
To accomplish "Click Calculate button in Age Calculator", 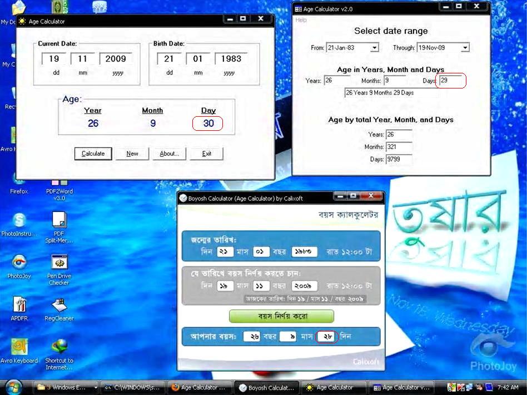I will point(93,154).
